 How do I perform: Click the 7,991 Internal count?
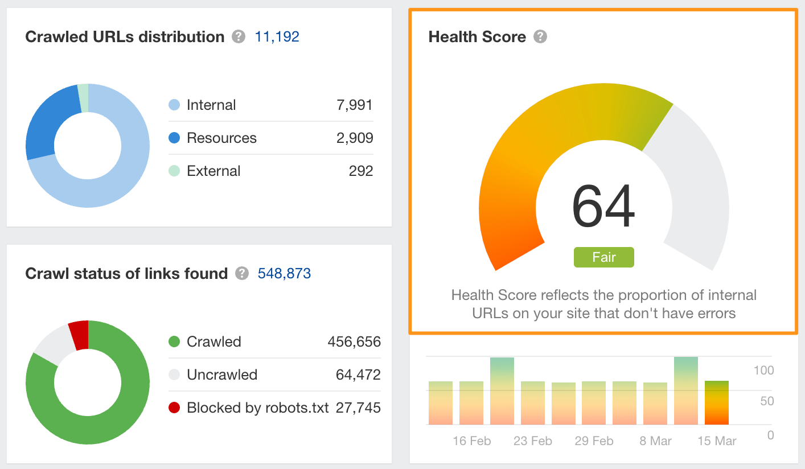354,105
